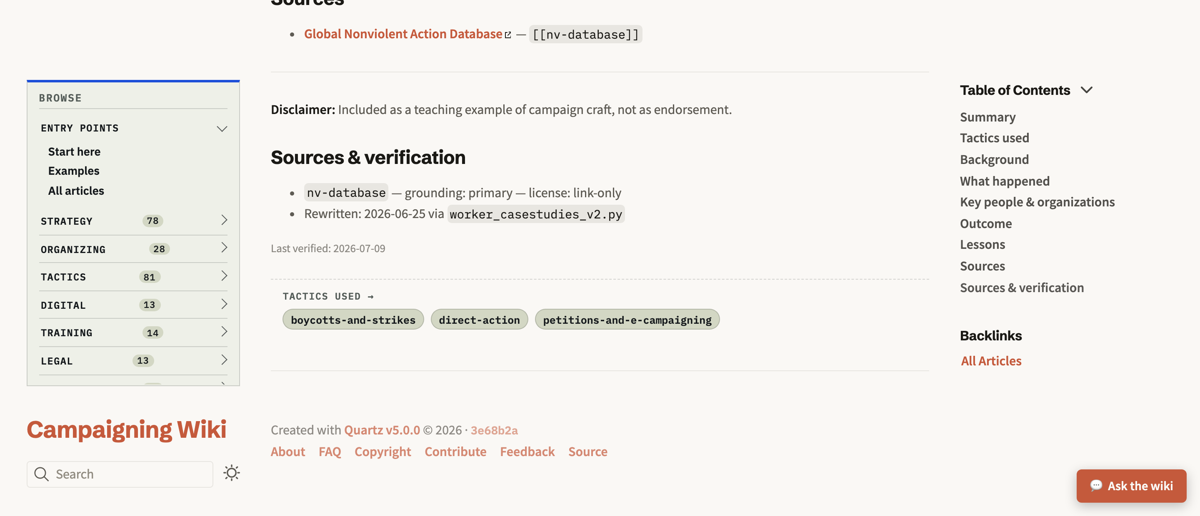
Task: Select the STRATEGY category label
Action: (67, 221)
